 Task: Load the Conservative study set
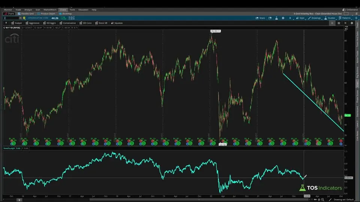click(67, 23)
